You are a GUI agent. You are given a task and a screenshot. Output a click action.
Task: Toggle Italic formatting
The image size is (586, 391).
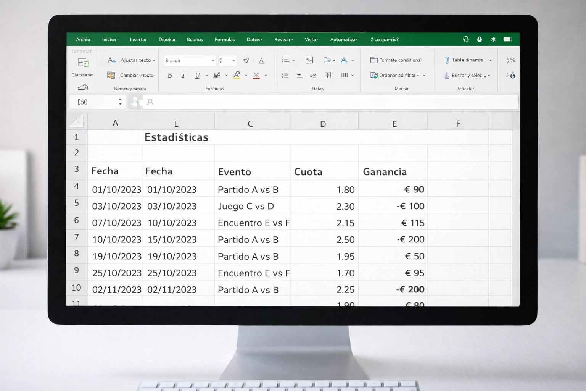(x=184, y=75)
